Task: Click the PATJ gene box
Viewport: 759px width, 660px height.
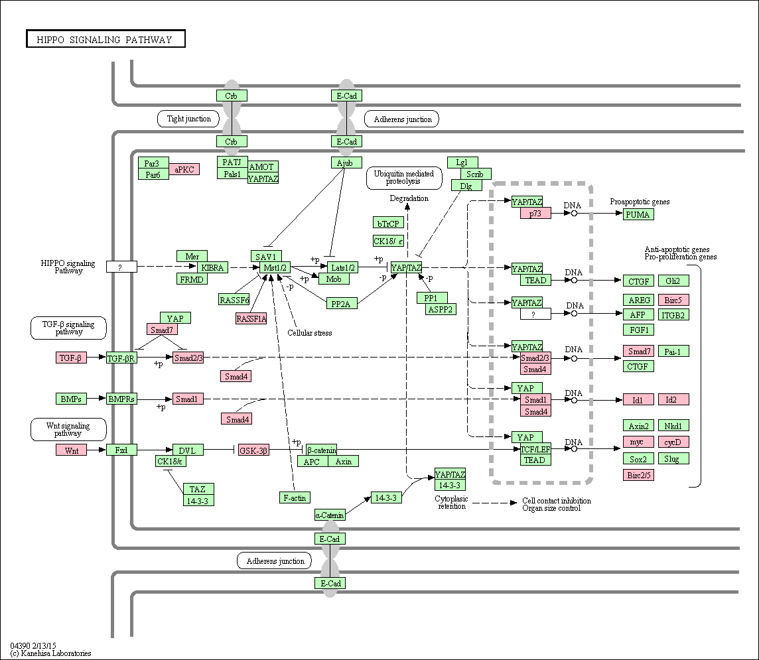Action: click(x=232, y=162)
